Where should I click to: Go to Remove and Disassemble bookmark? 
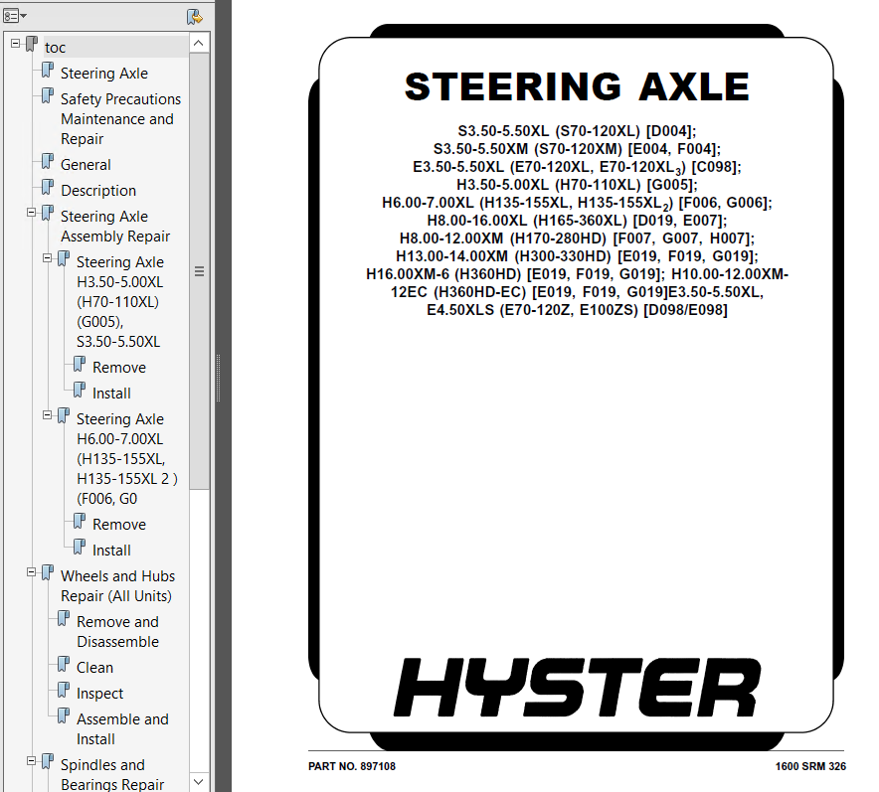pos(117,632)
